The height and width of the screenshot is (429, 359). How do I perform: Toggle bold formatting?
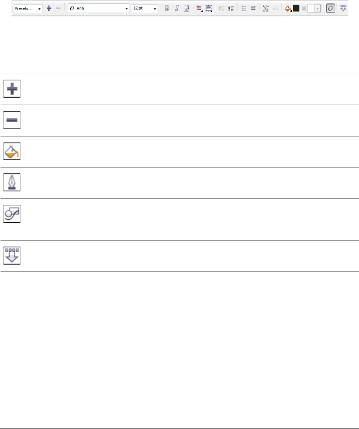167,8
